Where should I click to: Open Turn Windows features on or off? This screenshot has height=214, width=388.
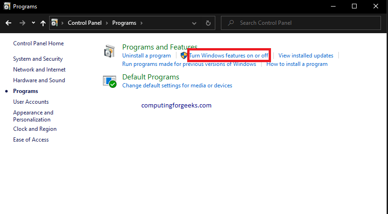click(229, 56)
